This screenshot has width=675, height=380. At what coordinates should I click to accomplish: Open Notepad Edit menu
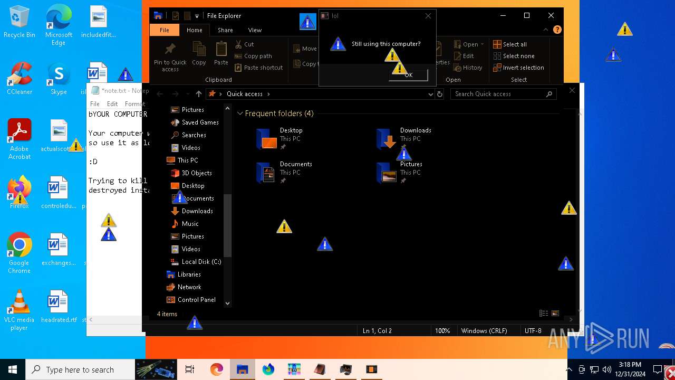pyautogui.click(x=112, y=104)
